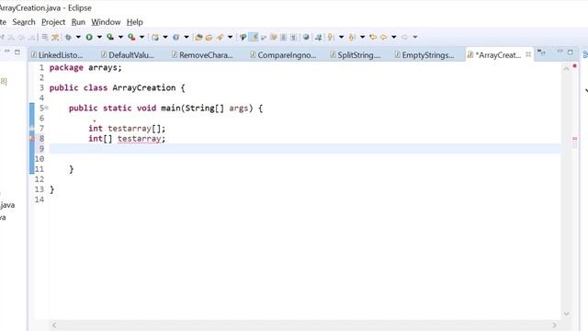Image resolution: width=588 pixels, height=331 pixels.
Task: Toggle Word Wrap toolbar icon
Action: click(x=274, y=37)
